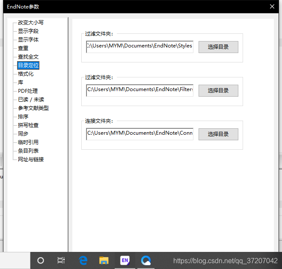
Task: Select 改变大小写 in preferences tree
Action: 30,23
